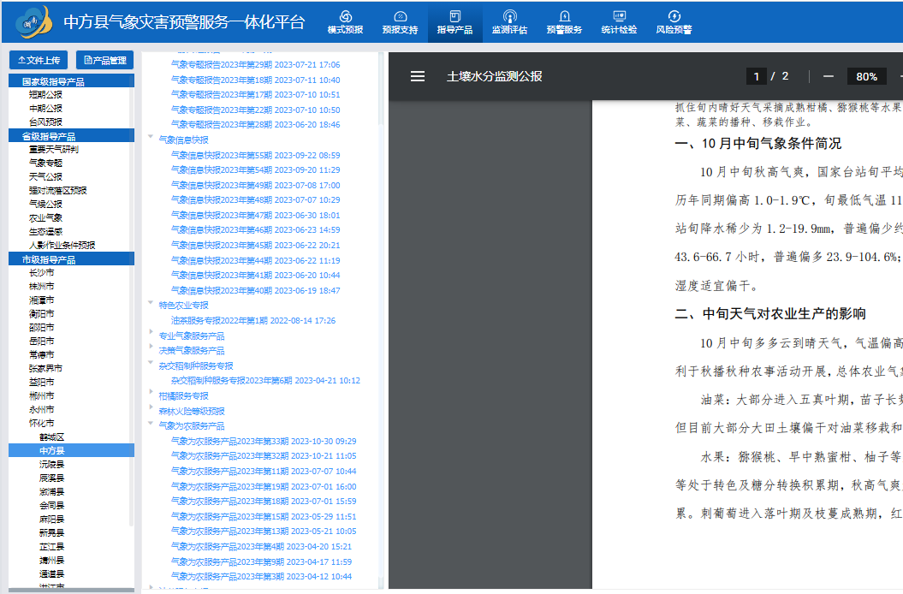
Task: Select the 市级指导产品 section header
Action: pyautogui.click(x=71, y=259)
